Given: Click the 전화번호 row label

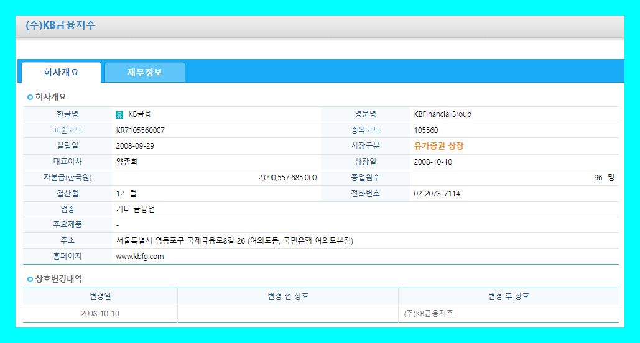Looking at the screenshot, I should (365, 193).
